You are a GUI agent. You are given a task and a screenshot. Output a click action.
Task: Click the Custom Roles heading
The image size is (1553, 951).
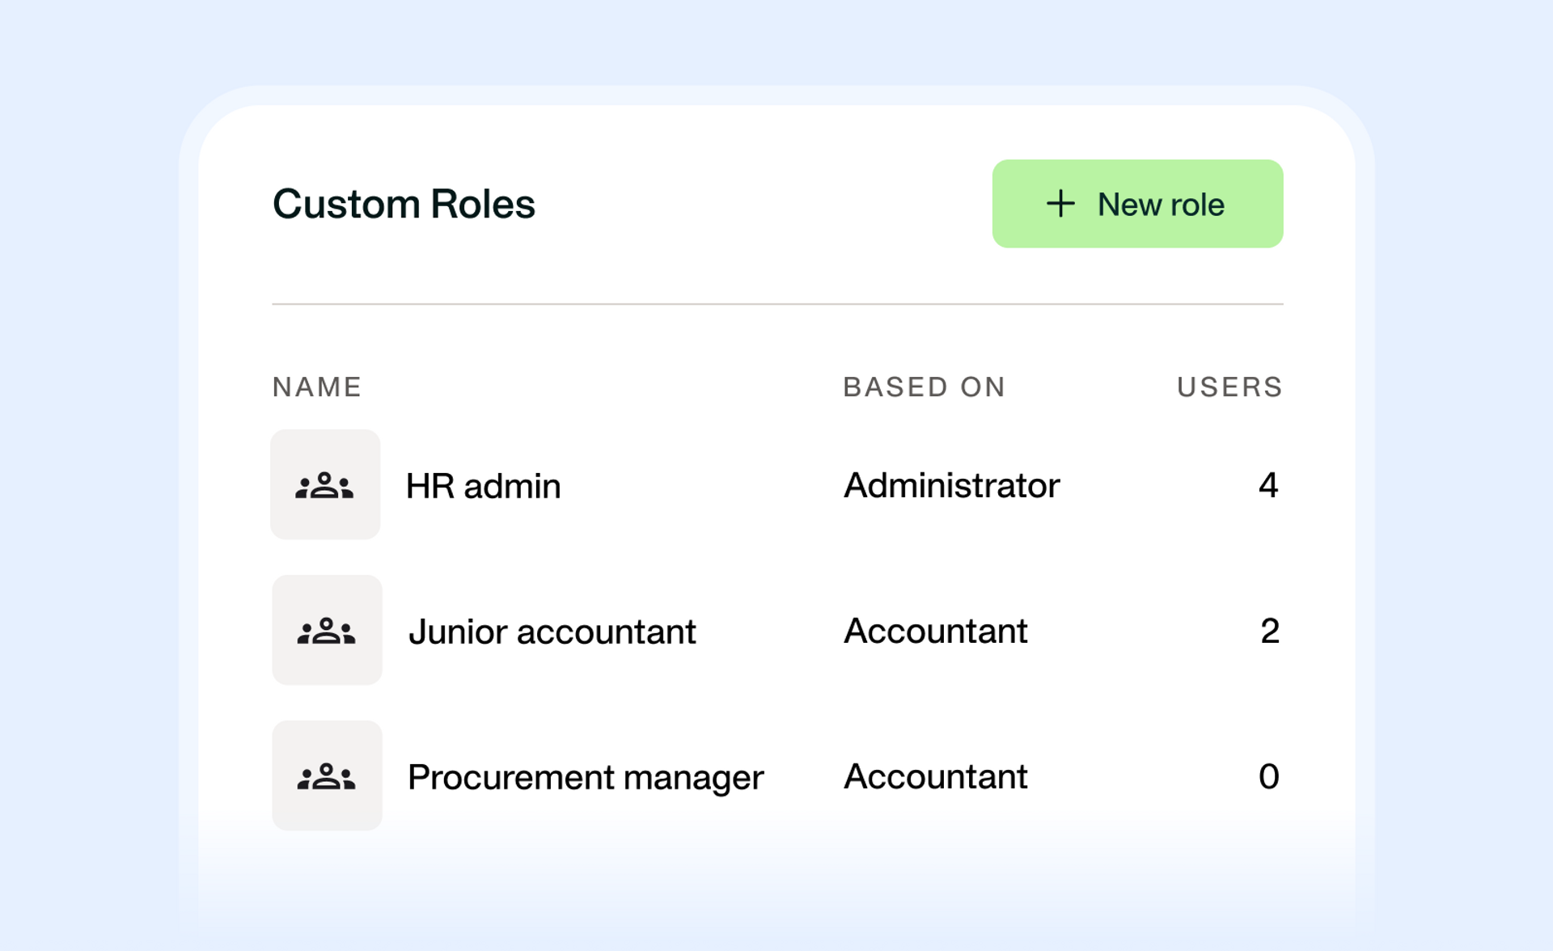404,204
